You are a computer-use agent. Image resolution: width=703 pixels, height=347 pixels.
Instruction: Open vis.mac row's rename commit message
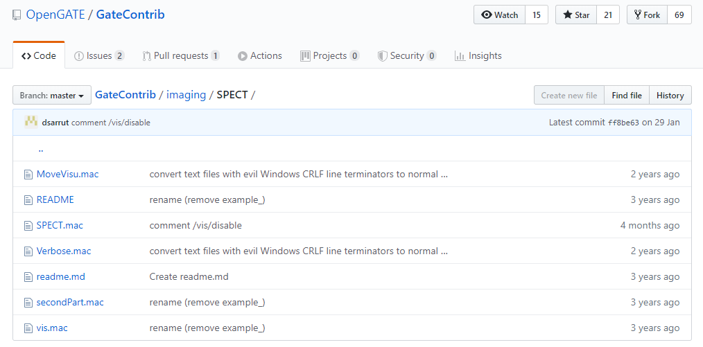[207, 328]
